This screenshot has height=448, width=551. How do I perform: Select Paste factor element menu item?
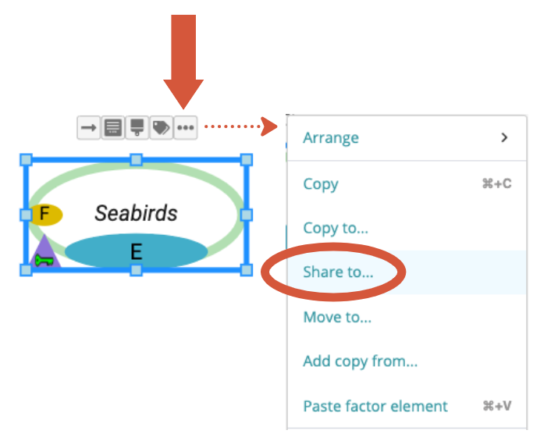click(375, 406)
